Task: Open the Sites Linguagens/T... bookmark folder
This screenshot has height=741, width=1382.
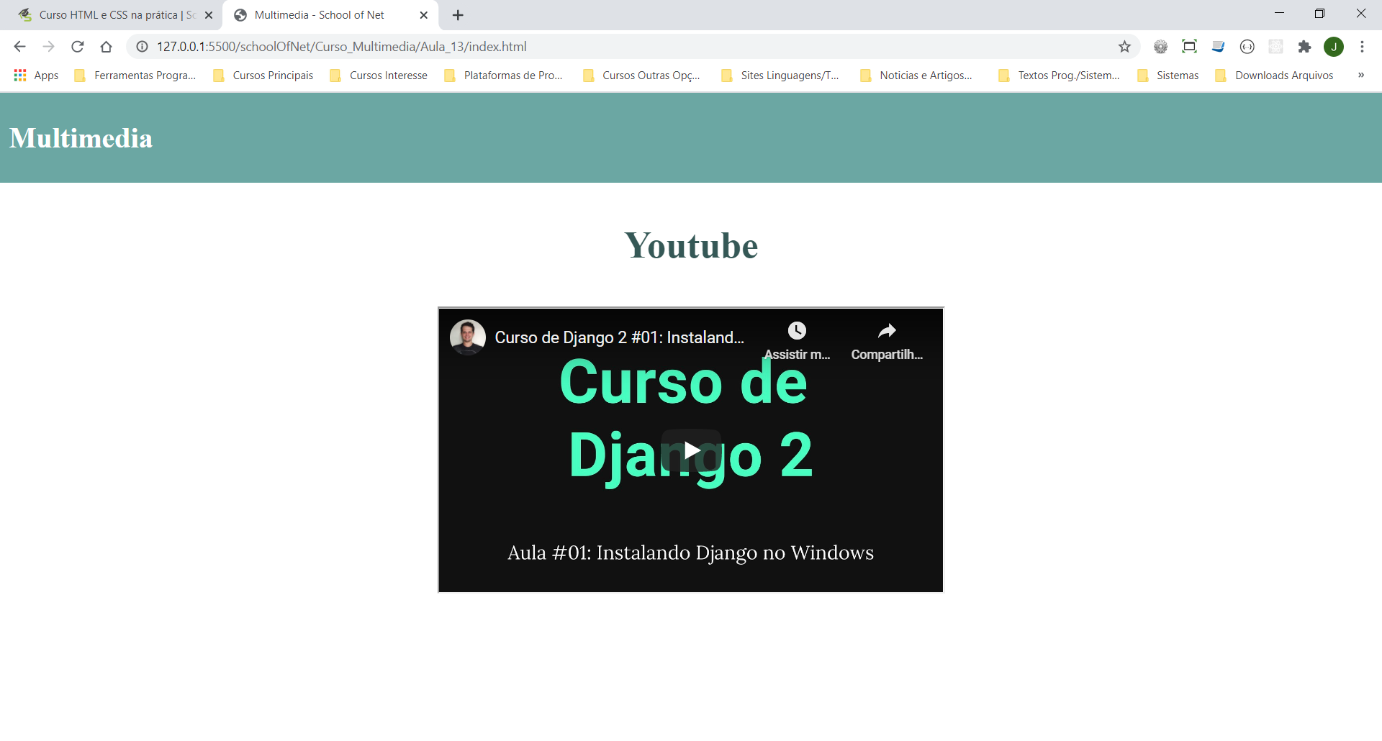Action: click(780, 76)
